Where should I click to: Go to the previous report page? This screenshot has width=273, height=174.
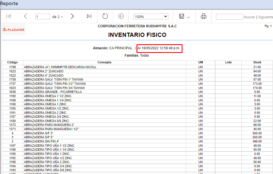coord(25,16)
